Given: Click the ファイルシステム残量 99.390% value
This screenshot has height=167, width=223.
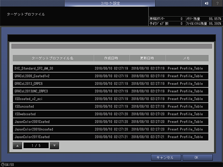Looking at the screenshot, I should coord(215,24).
